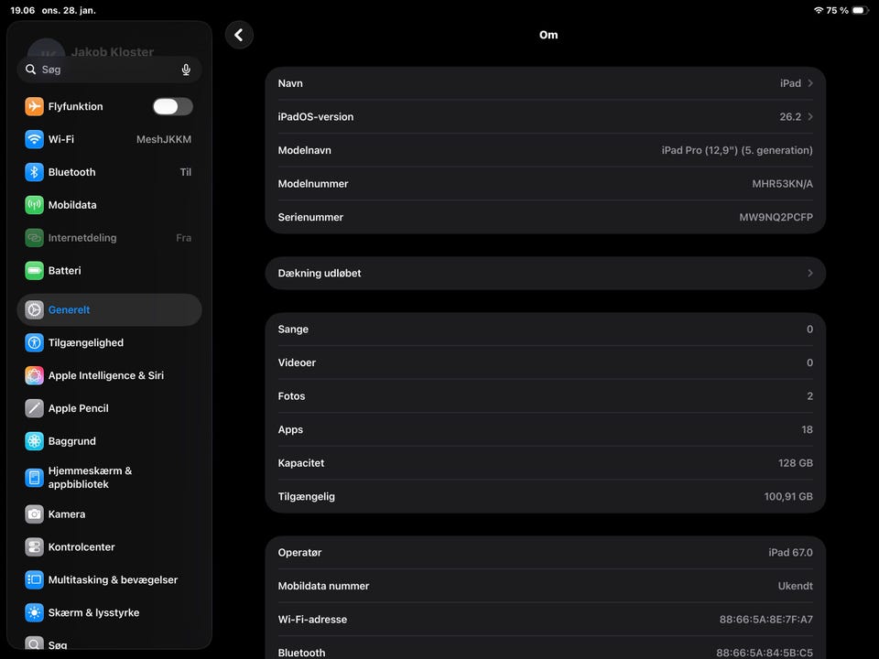This screenshot has width=879, height=659.
Task: Open Dækning udløbet chevron
Action: click(x=810, y=273)
